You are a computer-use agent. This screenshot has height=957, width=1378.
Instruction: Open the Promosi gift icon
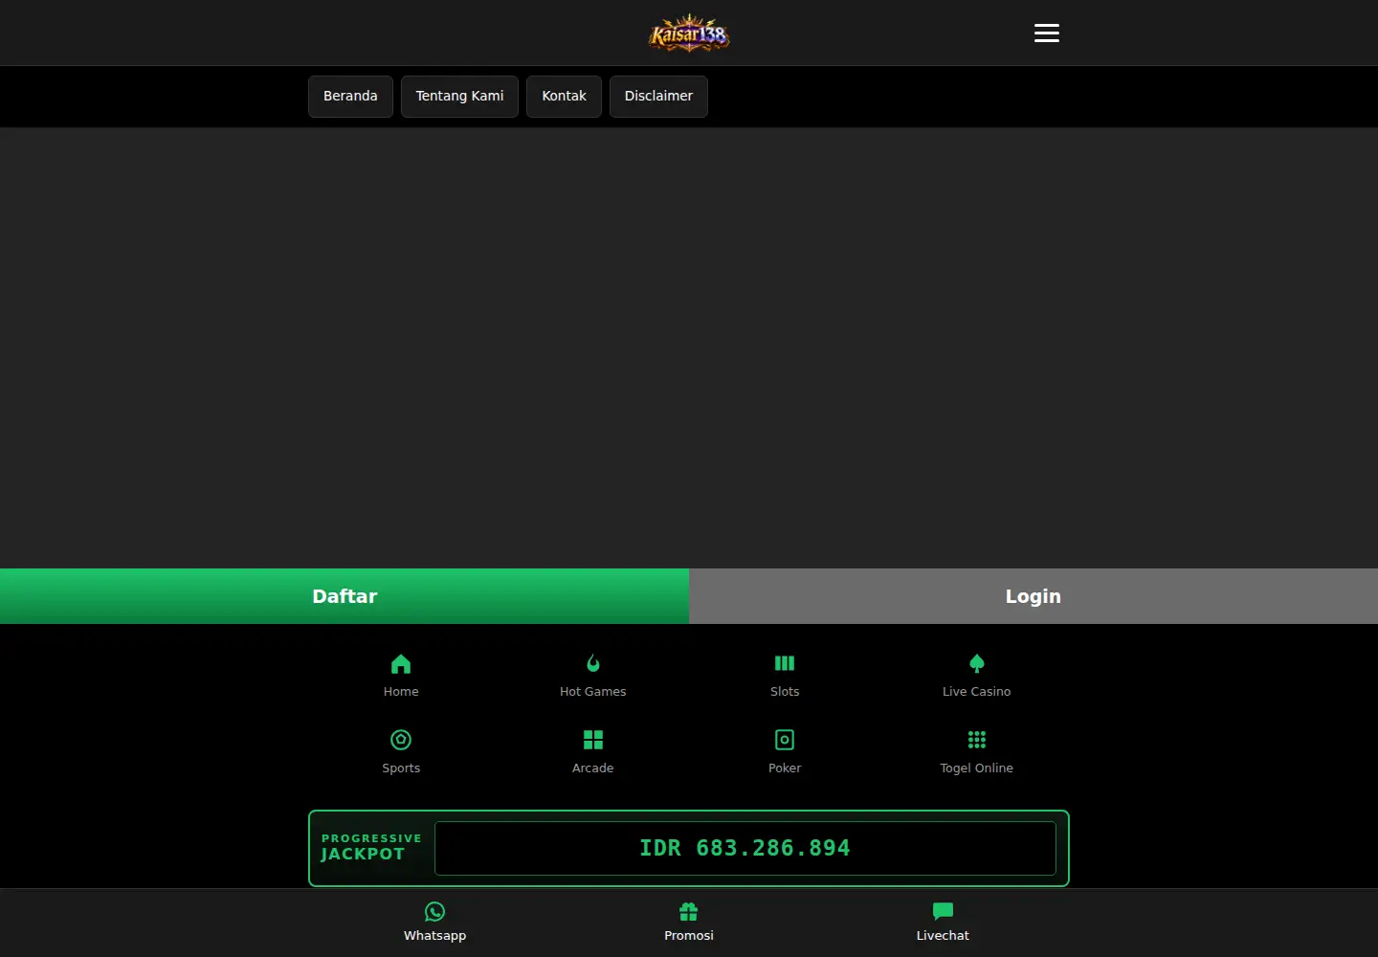point(689,912)
